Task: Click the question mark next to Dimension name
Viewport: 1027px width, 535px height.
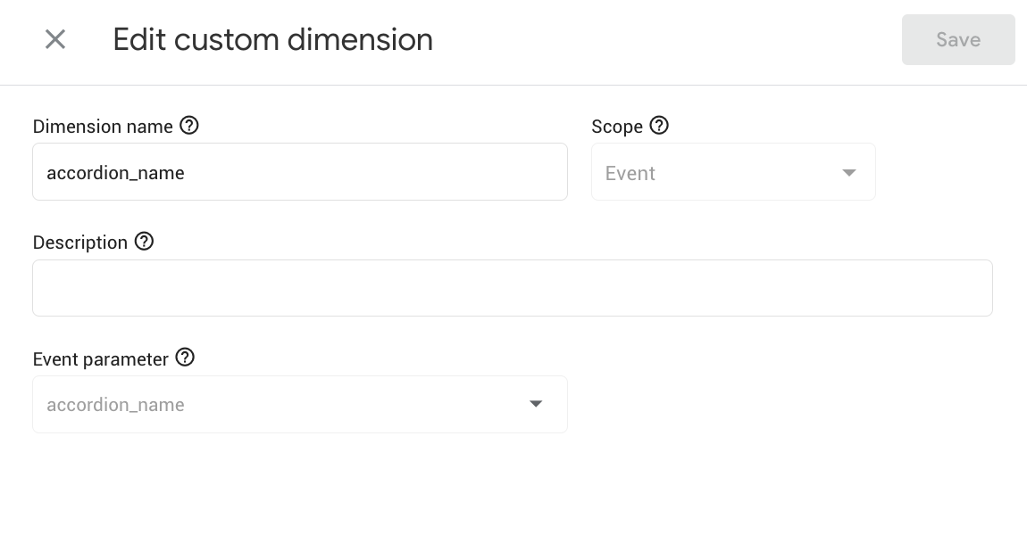Action: [x=188, y=126]
